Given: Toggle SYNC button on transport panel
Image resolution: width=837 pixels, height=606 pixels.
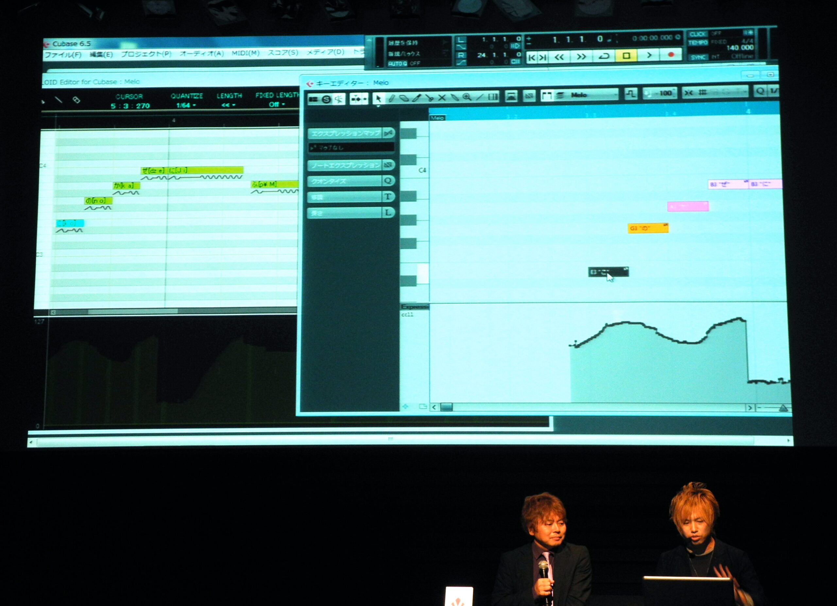Looking at the screenshot, I should click(x=698, y=57).
